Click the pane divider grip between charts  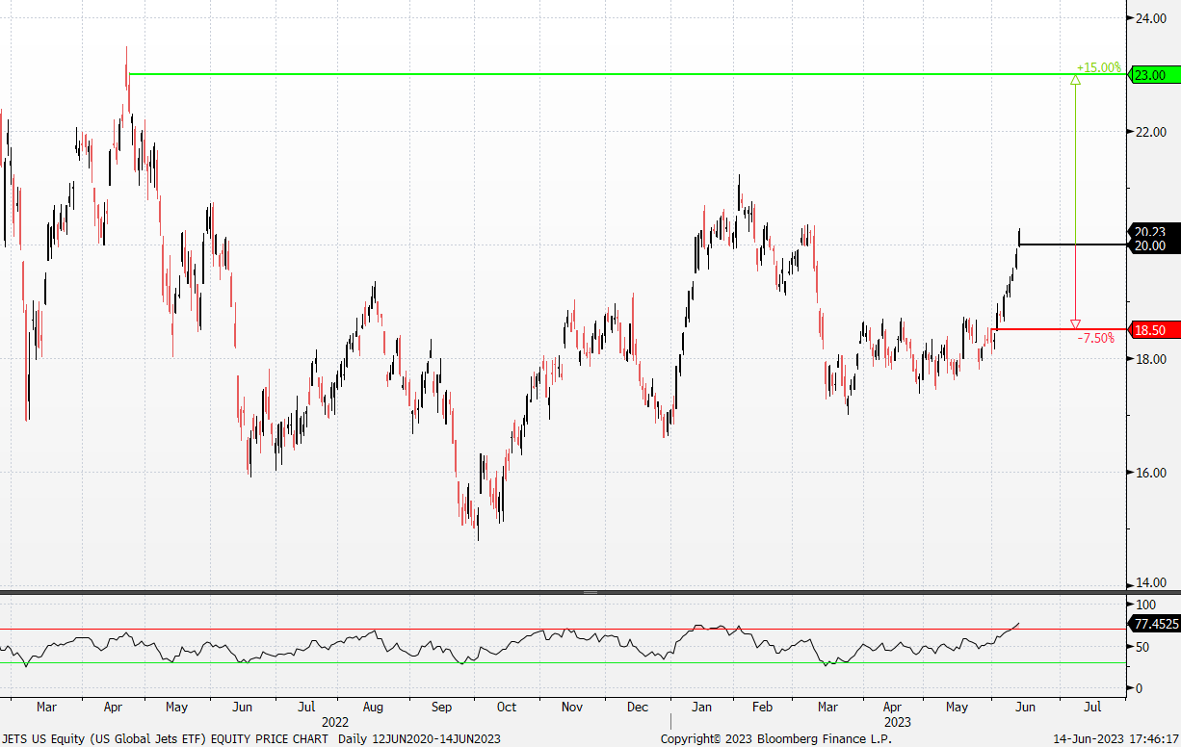pos(590,592)
